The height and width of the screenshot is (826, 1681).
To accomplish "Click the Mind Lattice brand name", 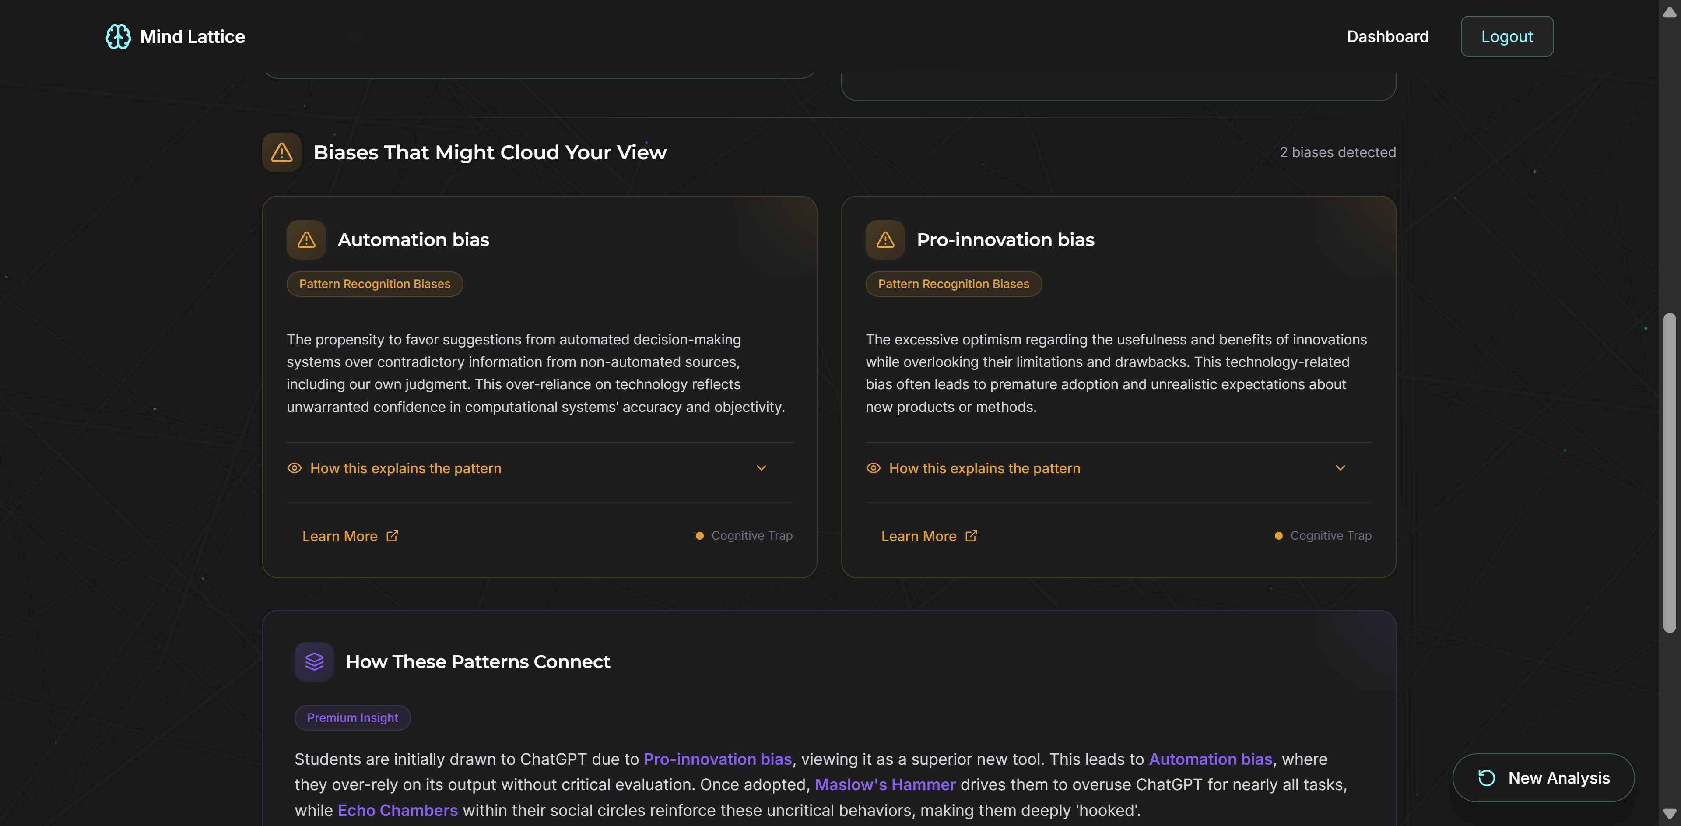I will pos(193,36).
